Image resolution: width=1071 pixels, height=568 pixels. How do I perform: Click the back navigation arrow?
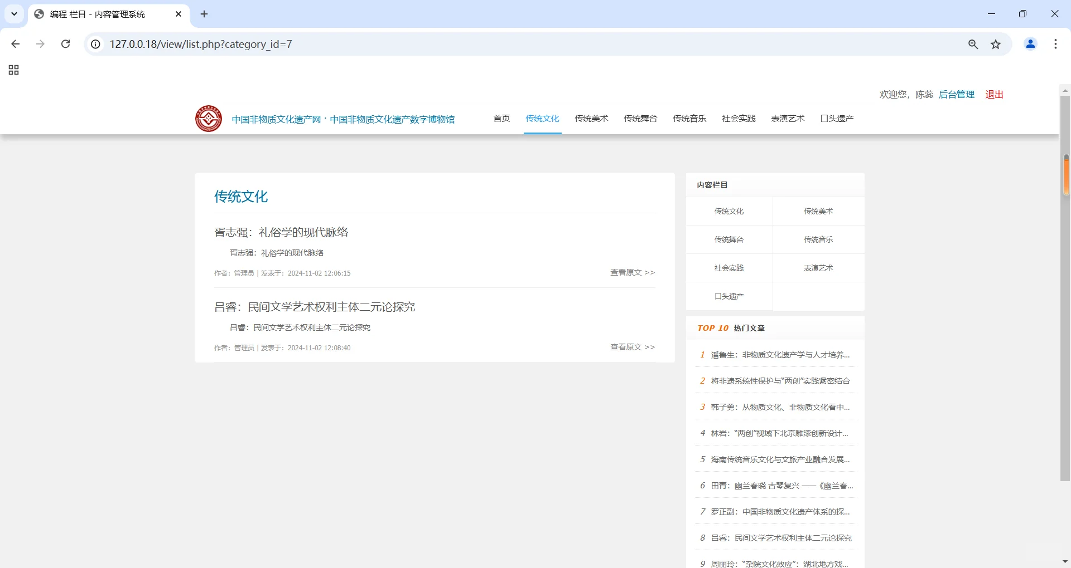15,44
